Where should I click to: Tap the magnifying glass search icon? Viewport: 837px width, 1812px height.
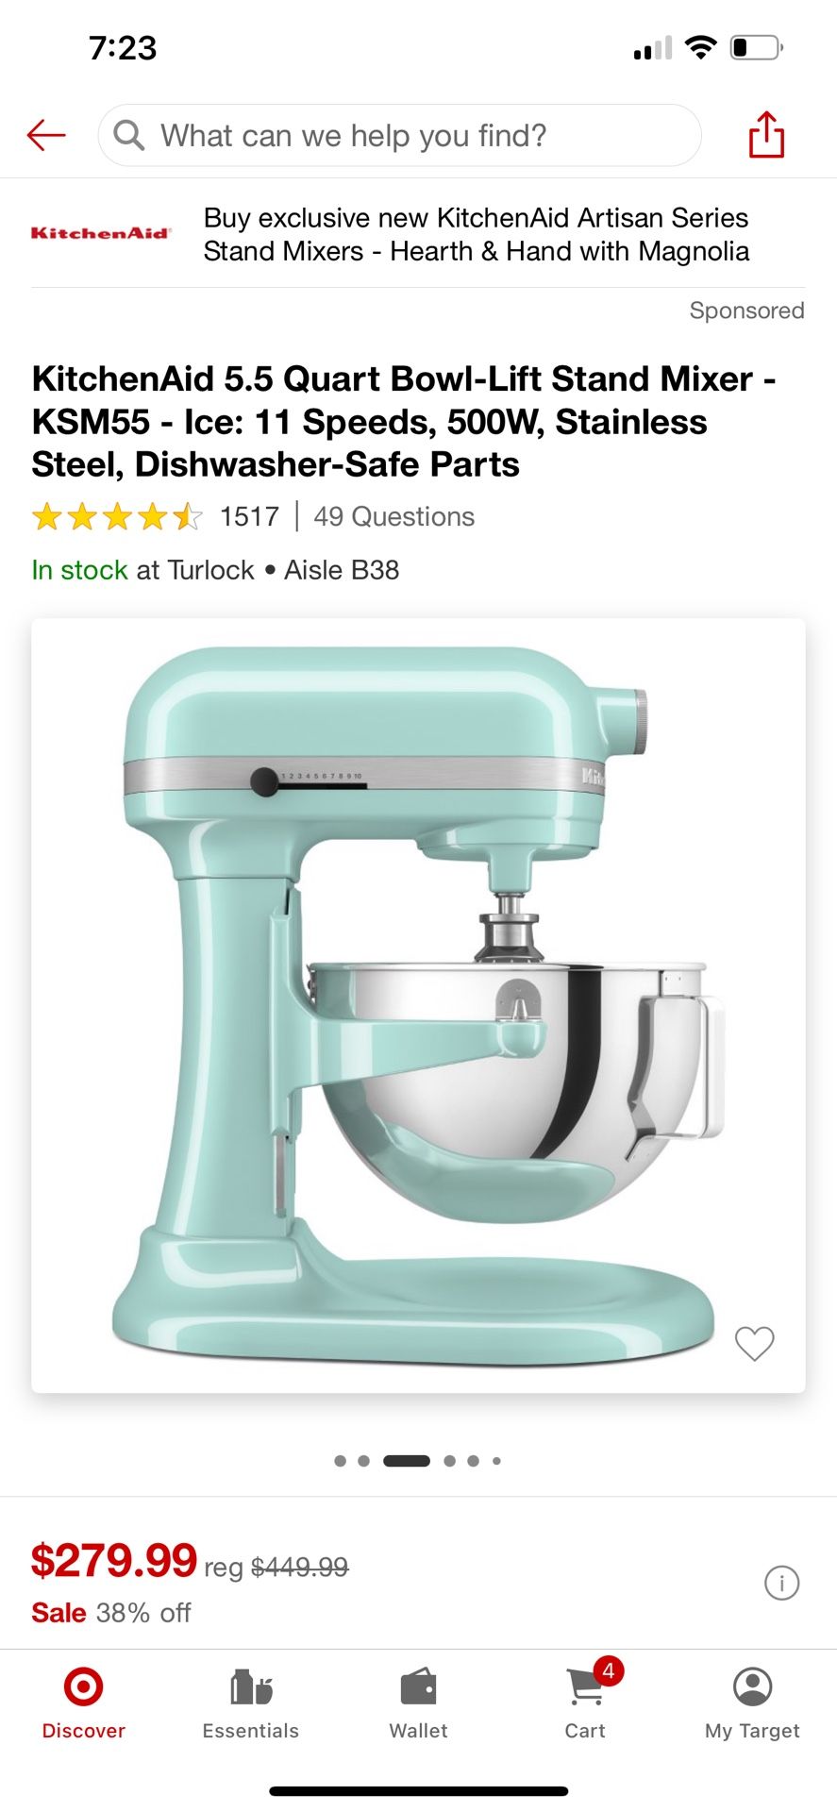tap(129, 135)
